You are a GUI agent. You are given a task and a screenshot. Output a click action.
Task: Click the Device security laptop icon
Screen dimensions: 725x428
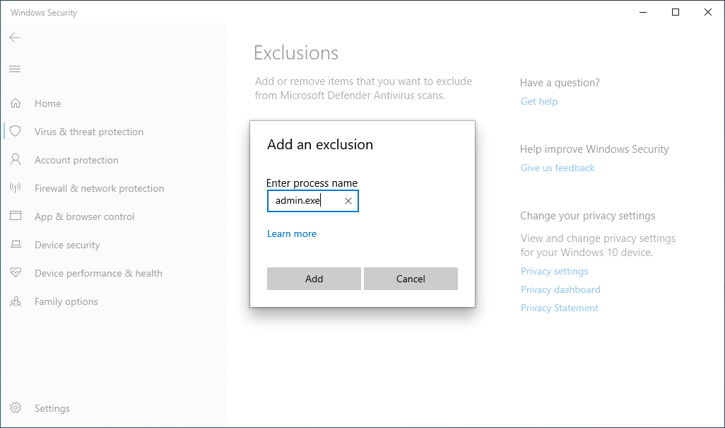tap(16, 244)
